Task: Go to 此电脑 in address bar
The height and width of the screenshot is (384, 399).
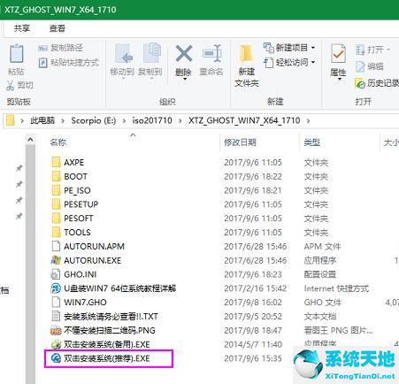Action: 42,120
